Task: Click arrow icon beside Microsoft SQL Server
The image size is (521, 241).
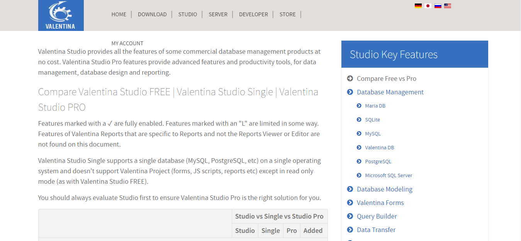Action: point(359,175)
